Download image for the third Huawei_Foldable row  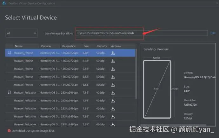click(113, 108)
